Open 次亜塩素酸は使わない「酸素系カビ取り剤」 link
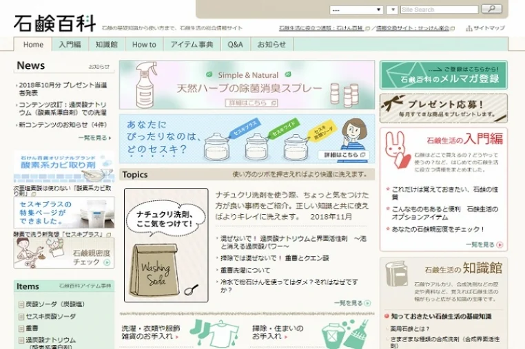The height and width of the screenshot is (349, 525). pos(63,191)
